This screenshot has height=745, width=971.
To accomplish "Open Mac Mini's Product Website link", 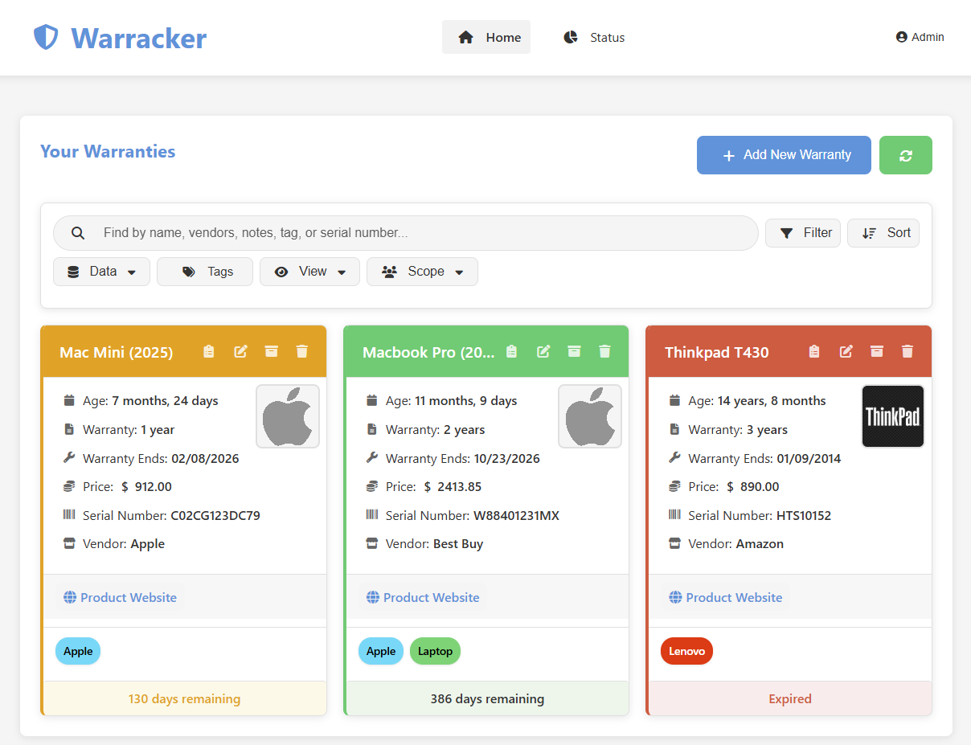I will point(120,597).
